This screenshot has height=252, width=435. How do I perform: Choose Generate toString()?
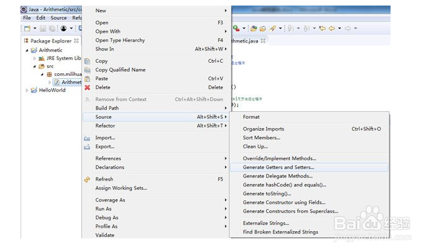(x=309, y=194)
